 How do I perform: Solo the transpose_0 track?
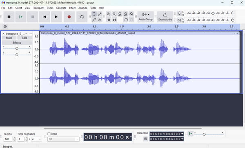pos(24,38)
